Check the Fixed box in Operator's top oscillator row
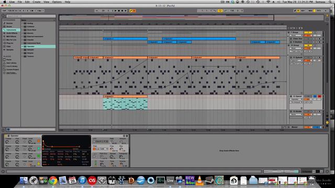 tap(25, 142)
